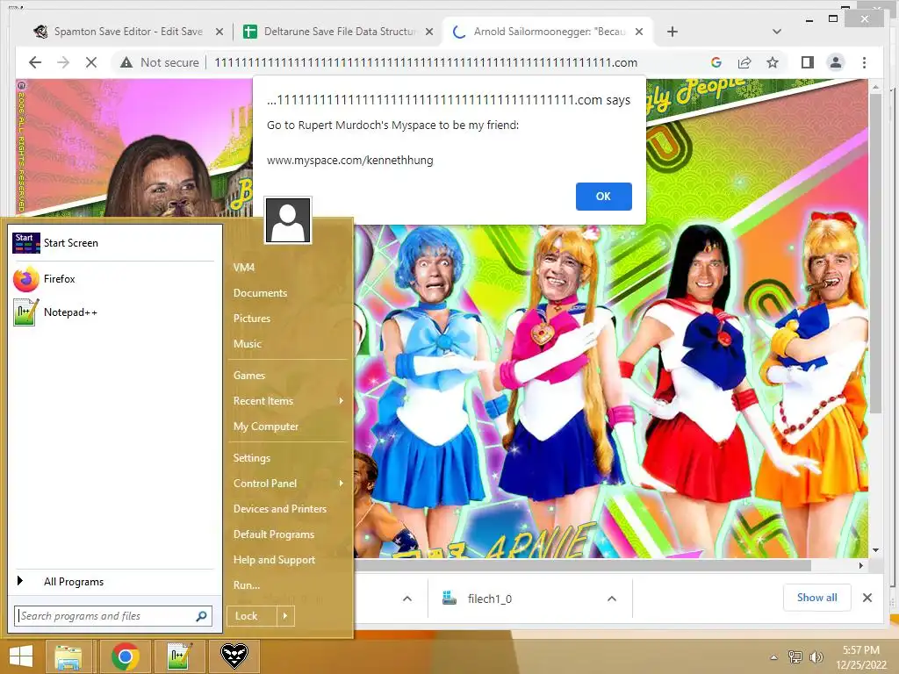This screenshot has width=899, height=674.
Task: Click Show all downloads
Action: [817, 598]
